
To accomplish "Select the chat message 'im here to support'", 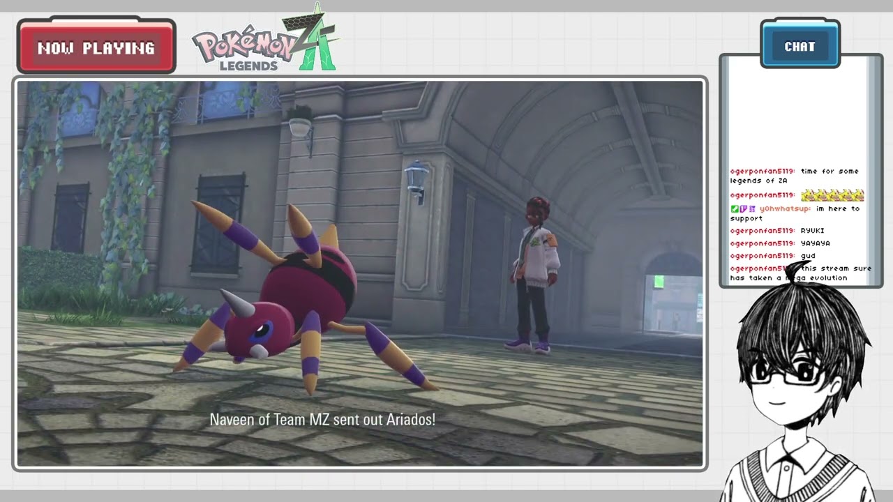I will [x=795, y=213].
